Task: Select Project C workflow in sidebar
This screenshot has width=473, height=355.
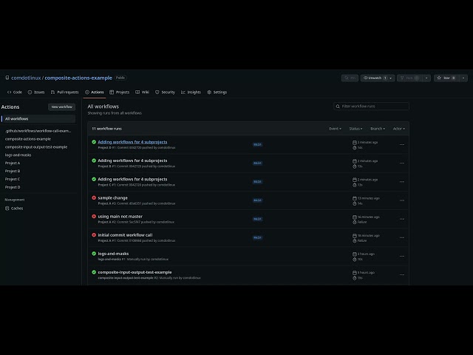Action: tap(13, 179)
